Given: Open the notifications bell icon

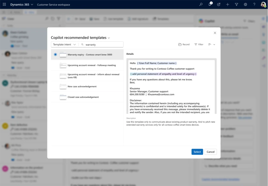Looking at the screenshot, I should point(210,4).
